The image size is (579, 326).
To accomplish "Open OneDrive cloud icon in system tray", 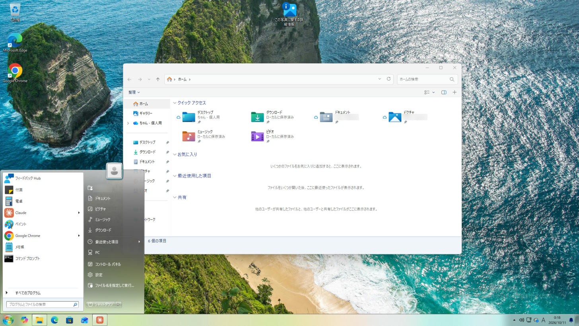I will click(x=536, y=320).
